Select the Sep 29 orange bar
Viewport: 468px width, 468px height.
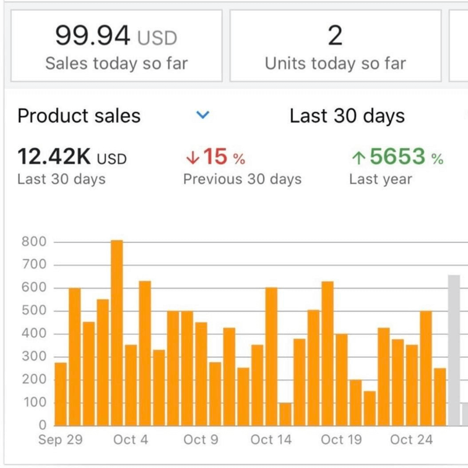pyautogui.click(x=61, y=394)
